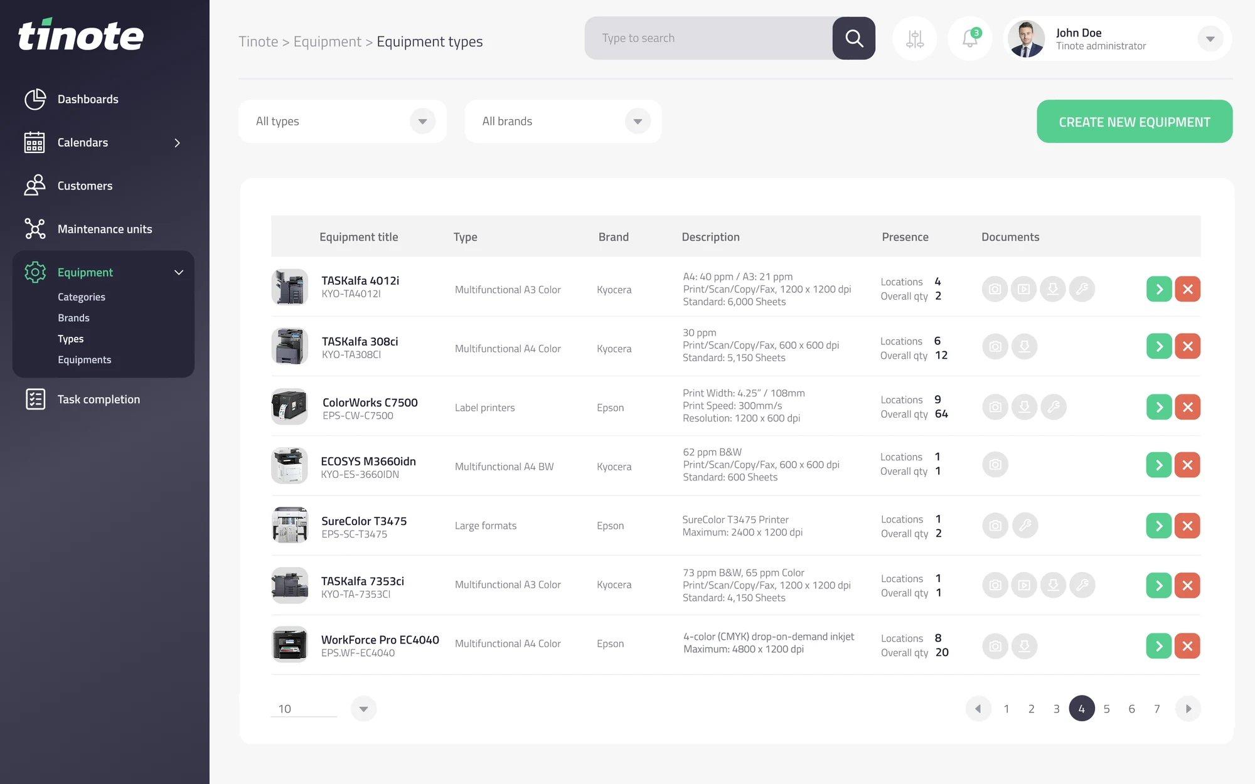Open details arrow for ColorWorks C7500

pyautogui.click(x=1159, y=407)
